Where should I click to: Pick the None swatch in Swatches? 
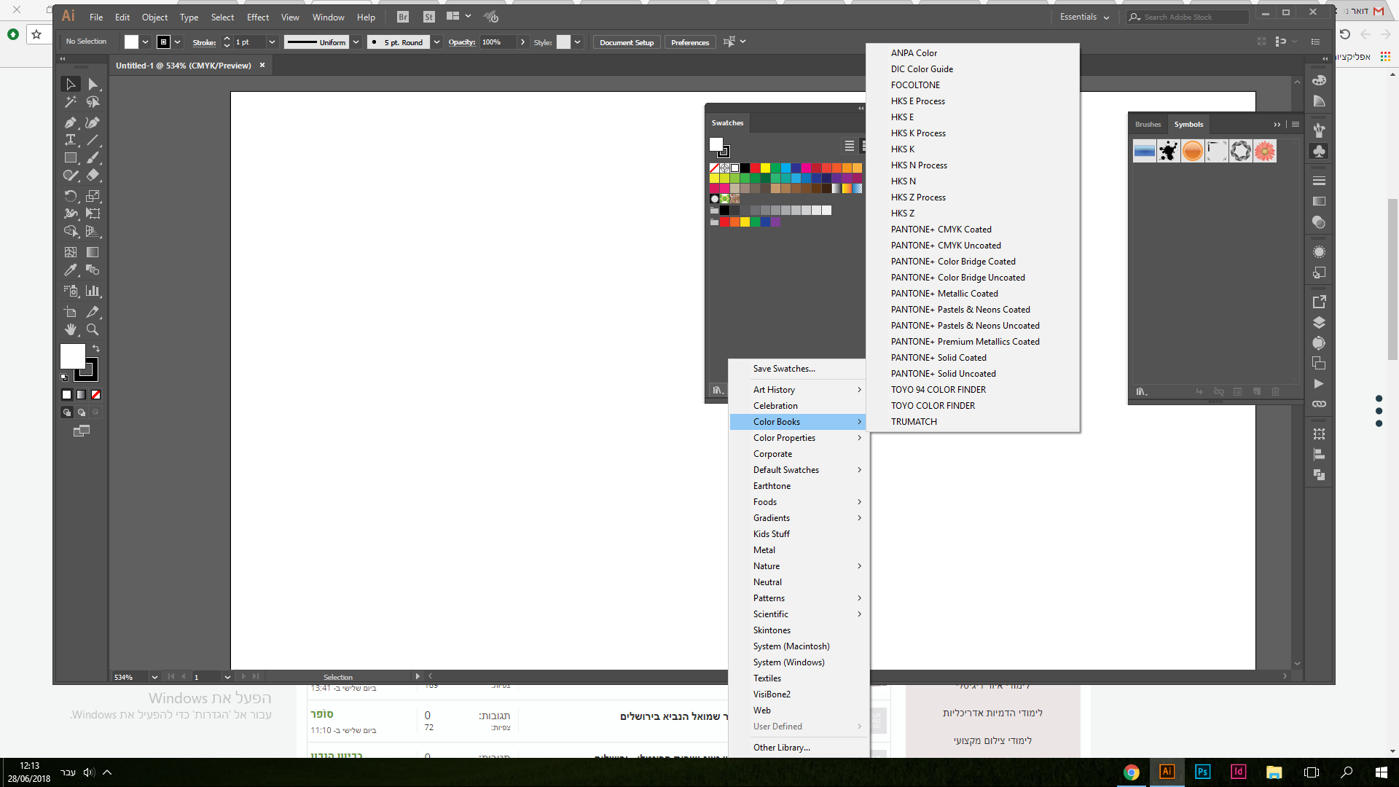pos(714,168)
